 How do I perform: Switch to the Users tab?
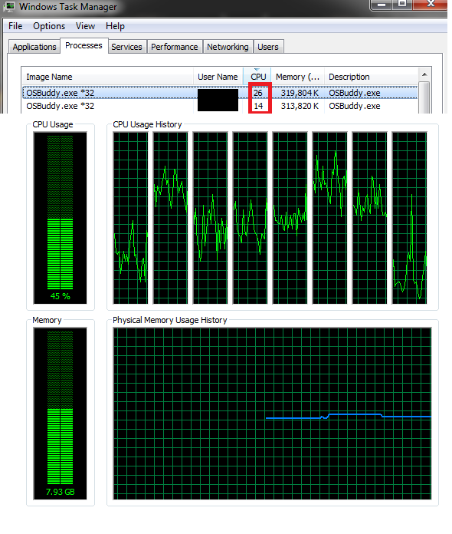pyautogui.click(x=267, y=47)
